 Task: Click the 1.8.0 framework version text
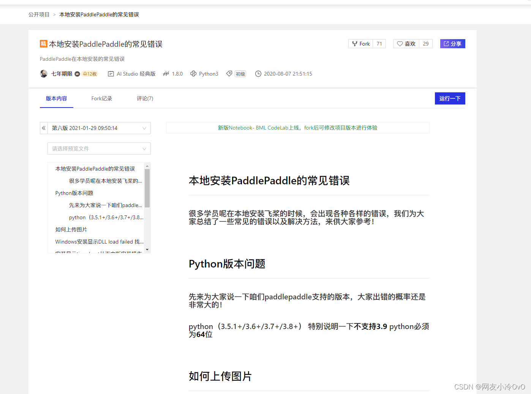[x=177, y=74]
